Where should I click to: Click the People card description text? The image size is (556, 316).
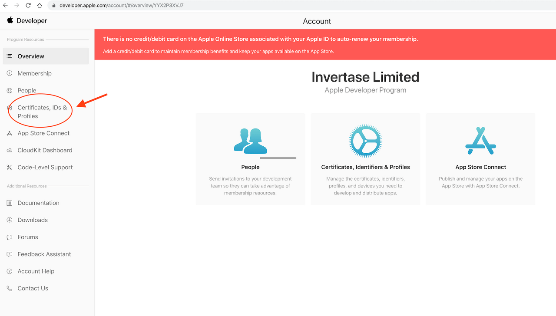coord(250,186)
